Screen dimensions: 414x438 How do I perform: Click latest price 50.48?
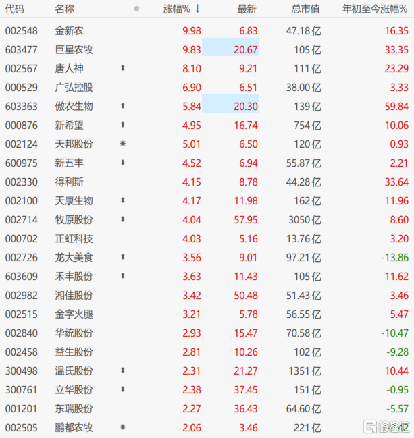point(246,296)
